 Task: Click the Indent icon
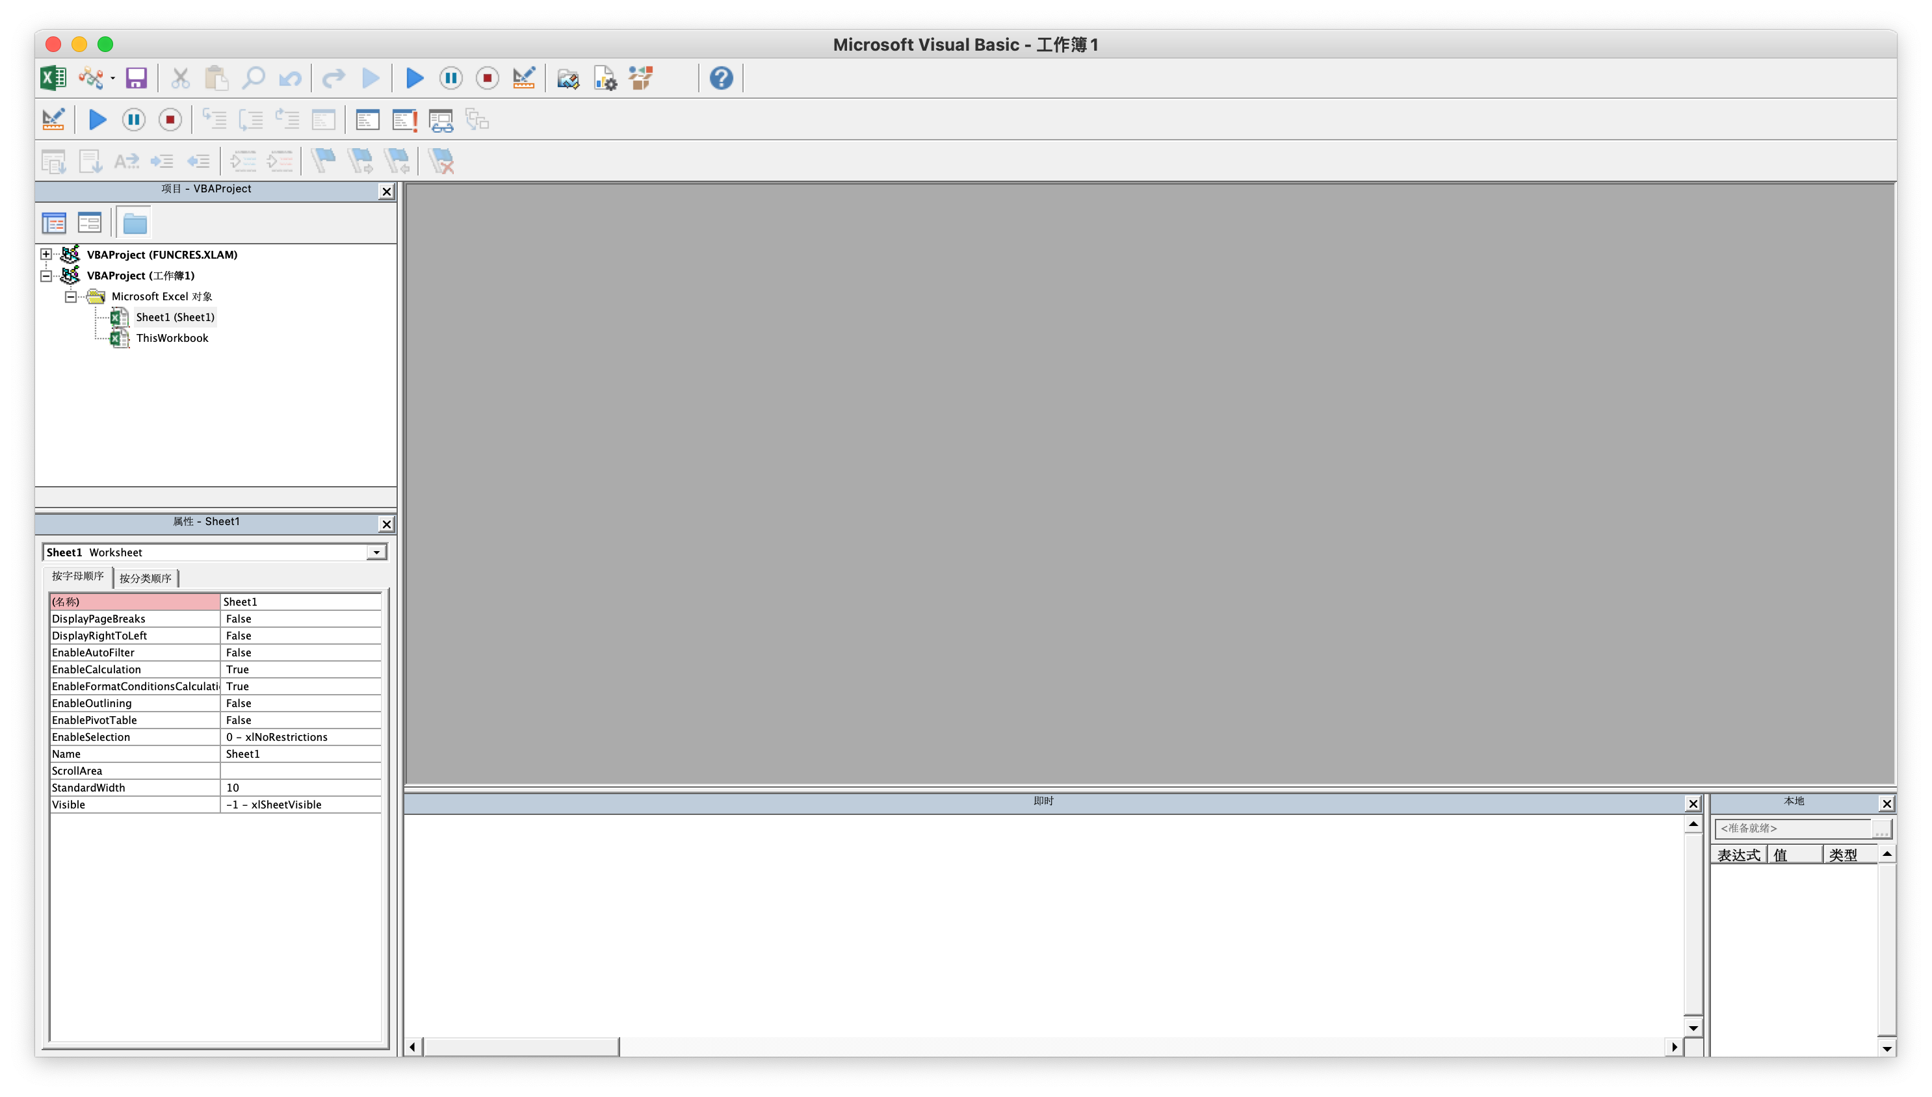click(163, 161)
